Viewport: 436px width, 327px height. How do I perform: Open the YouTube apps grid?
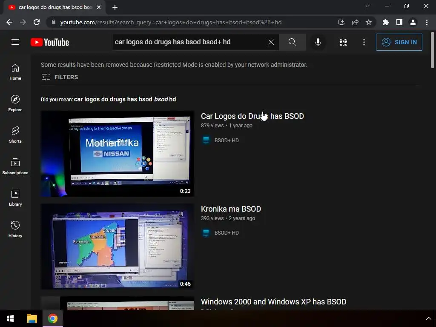coord(344,42)
